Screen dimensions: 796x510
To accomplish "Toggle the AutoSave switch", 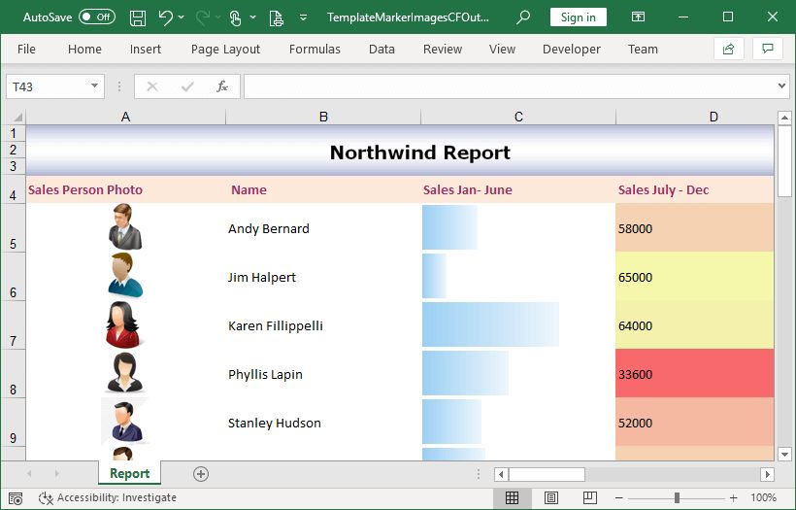I will click(x=96, y=17).
